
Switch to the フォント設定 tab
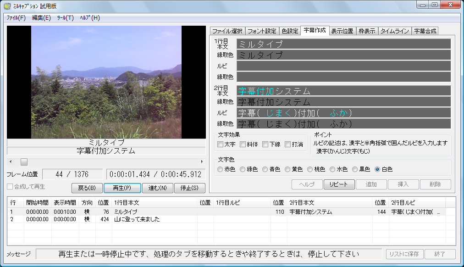(262, 31)
